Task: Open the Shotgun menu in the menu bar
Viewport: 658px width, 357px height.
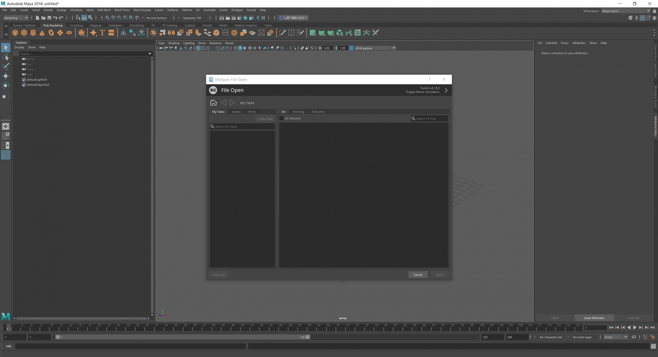Action: [237, 10]
